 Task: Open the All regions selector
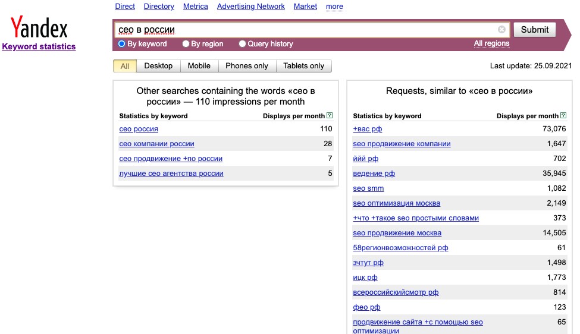click(x=491, y=43)
